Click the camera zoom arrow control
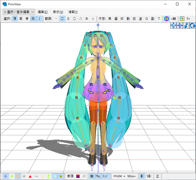Image resolution: width=196 pixels, height=180 pixels. (186, 25)
